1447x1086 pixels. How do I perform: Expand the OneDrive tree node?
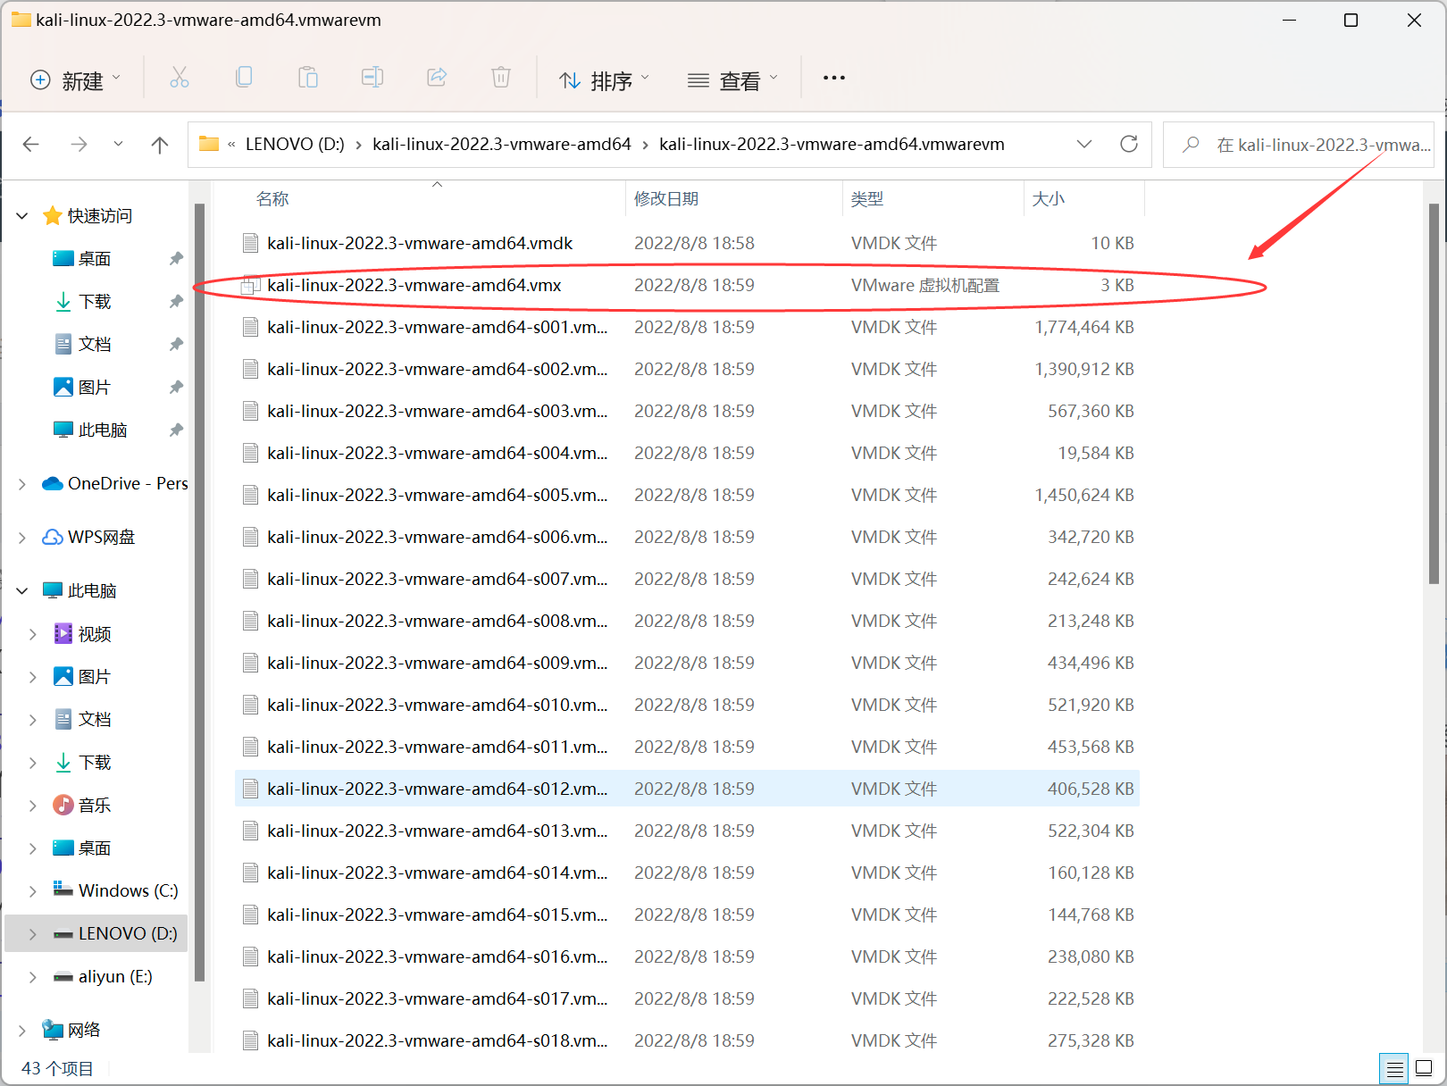tap(22, 484)
